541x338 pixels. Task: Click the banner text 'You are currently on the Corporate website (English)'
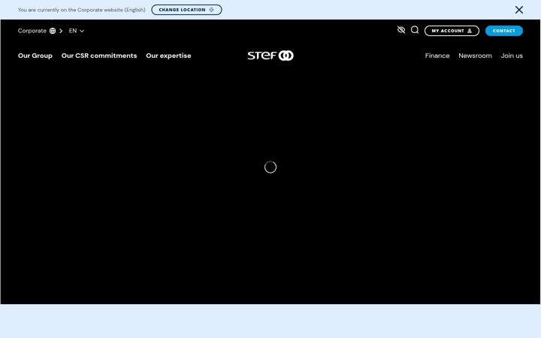[x=81, y=10]
